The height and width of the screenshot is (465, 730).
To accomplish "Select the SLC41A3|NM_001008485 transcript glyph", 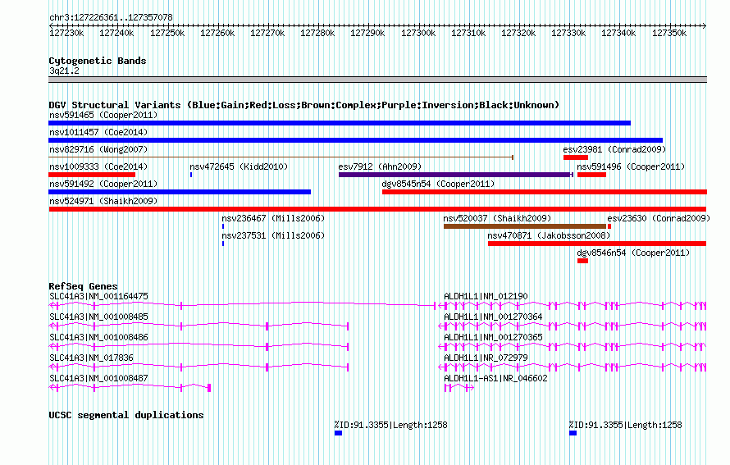I will click(x=198, y=326).
